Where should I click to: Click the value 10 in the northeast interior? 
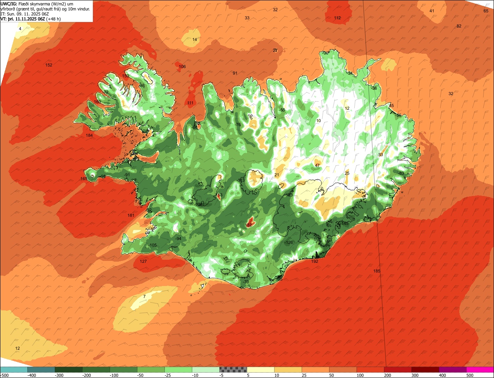318,121
